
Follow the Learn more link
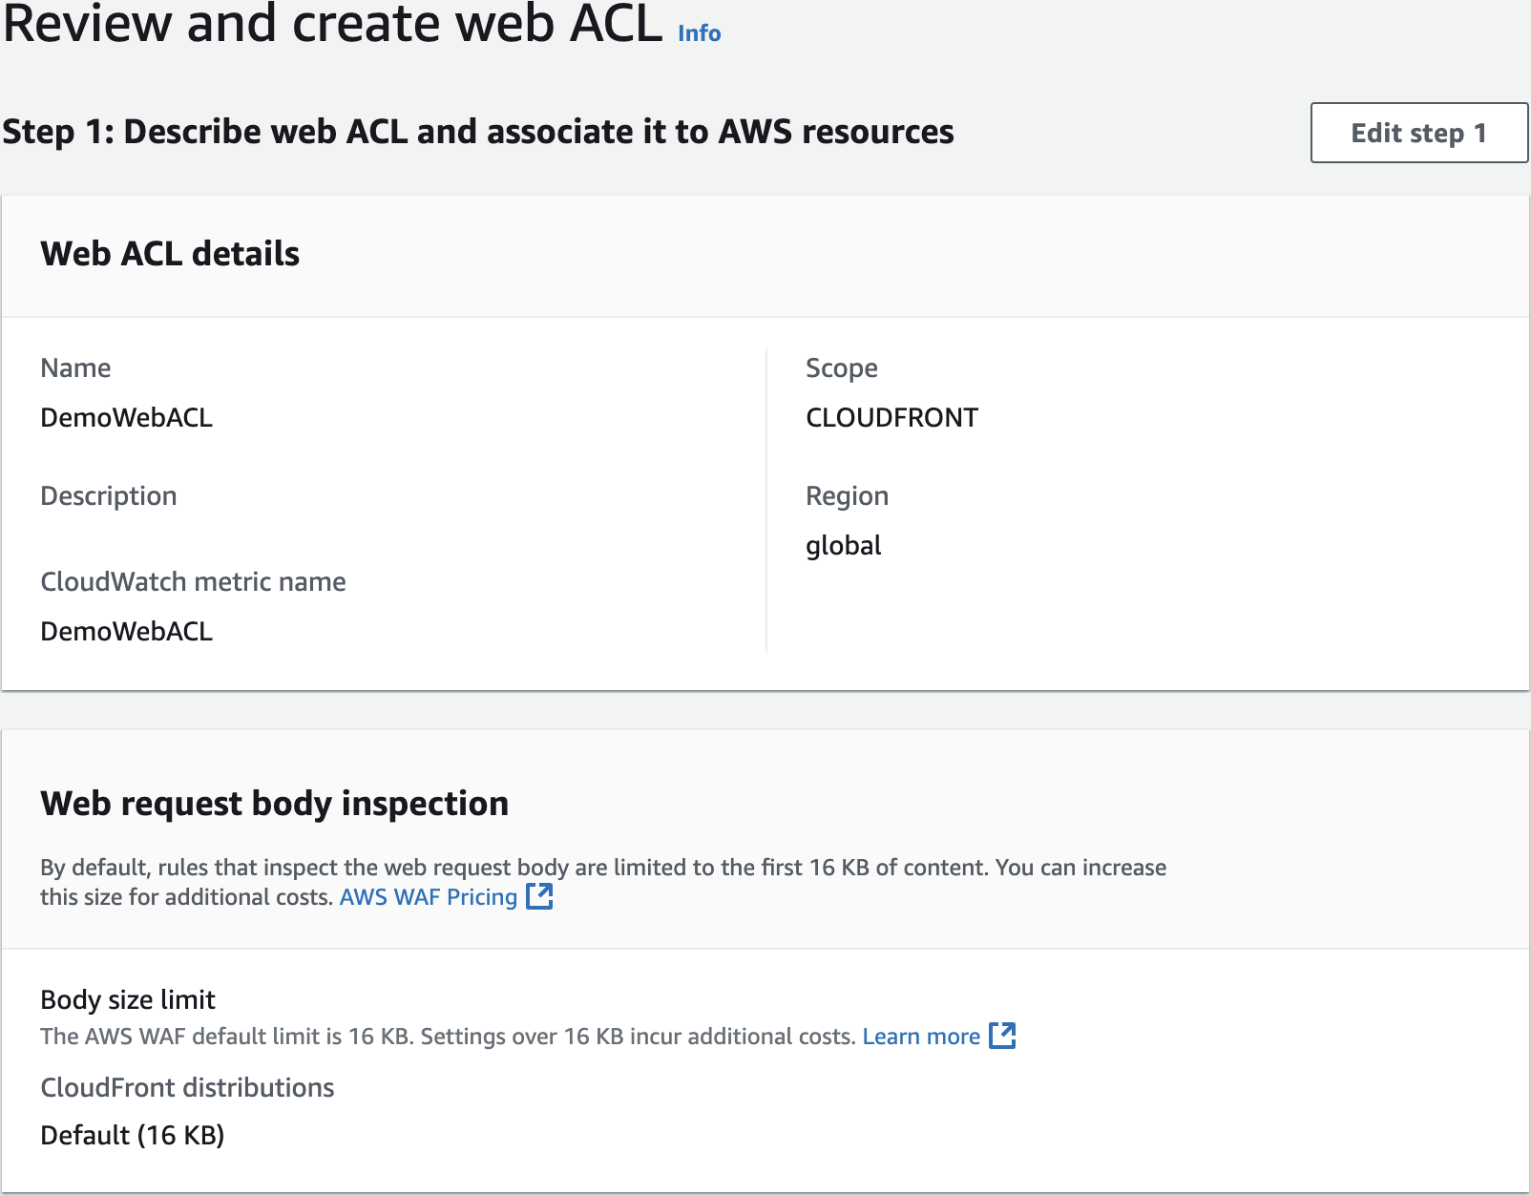pyautogui.click(x=920, y=1037)
